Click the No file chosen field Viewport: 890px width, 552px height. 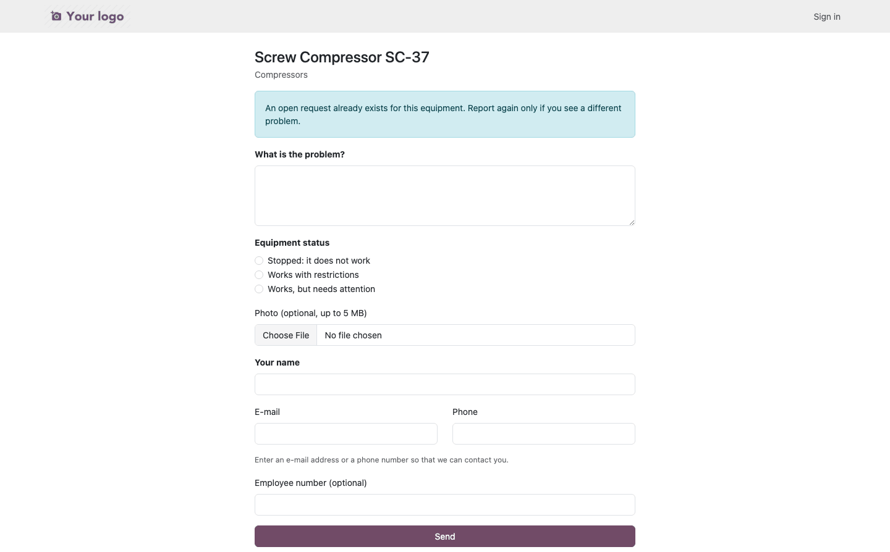(x=476, y=335)
